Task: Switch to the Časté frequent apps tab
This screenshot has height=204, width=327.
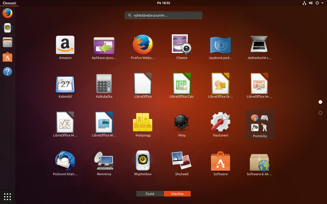Action: pos(150,194)
